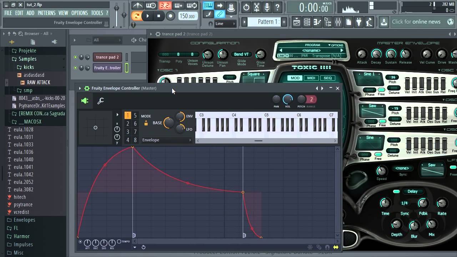
Task: Select articulator number 2
Action: [x=128, y=124]
